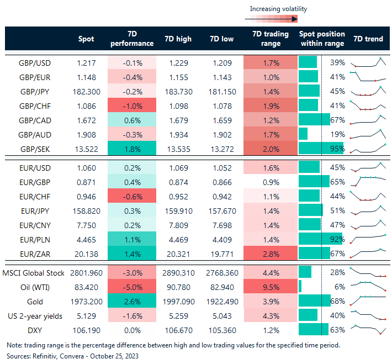392x364 pixels.
Task: Click the Oil (WTI) spot position bar
Action: 300,287
